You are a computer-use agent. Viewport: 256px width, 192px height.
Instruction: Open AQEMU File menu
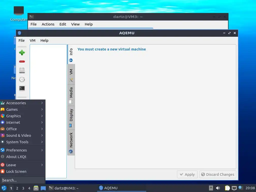[x=21, y=40]
